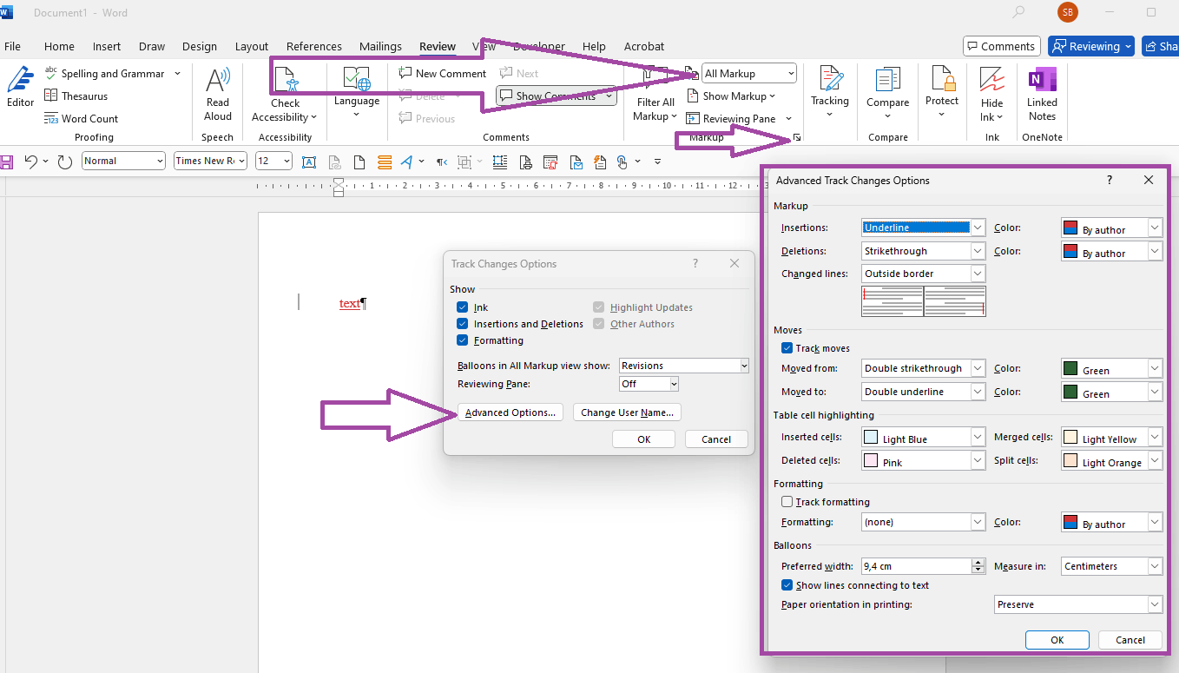
Task: Expand the Reviewing Pane dropdown set to Off
Action: [x=649, y=383]
